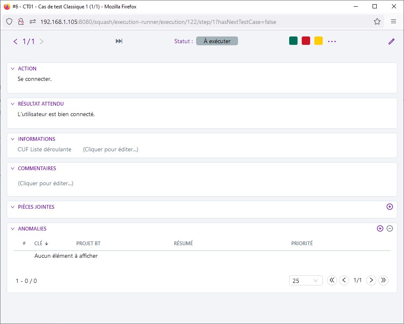The height and width of the screenshot is (324, 404).
Task: Open the Firefox hamburger menu
Action: coord(394,21)
